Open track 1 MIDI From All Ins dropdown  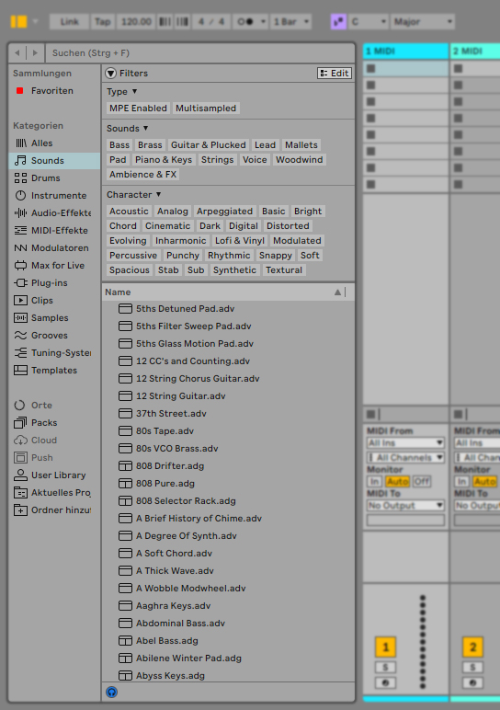tap(405, 443)
